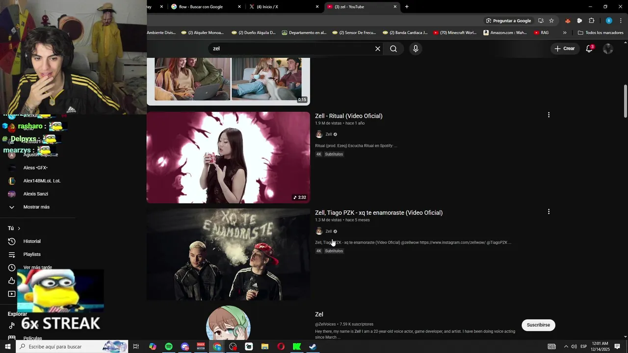
Task: Click the Zell channel avatar under Ritual
Action: (319, 134)
